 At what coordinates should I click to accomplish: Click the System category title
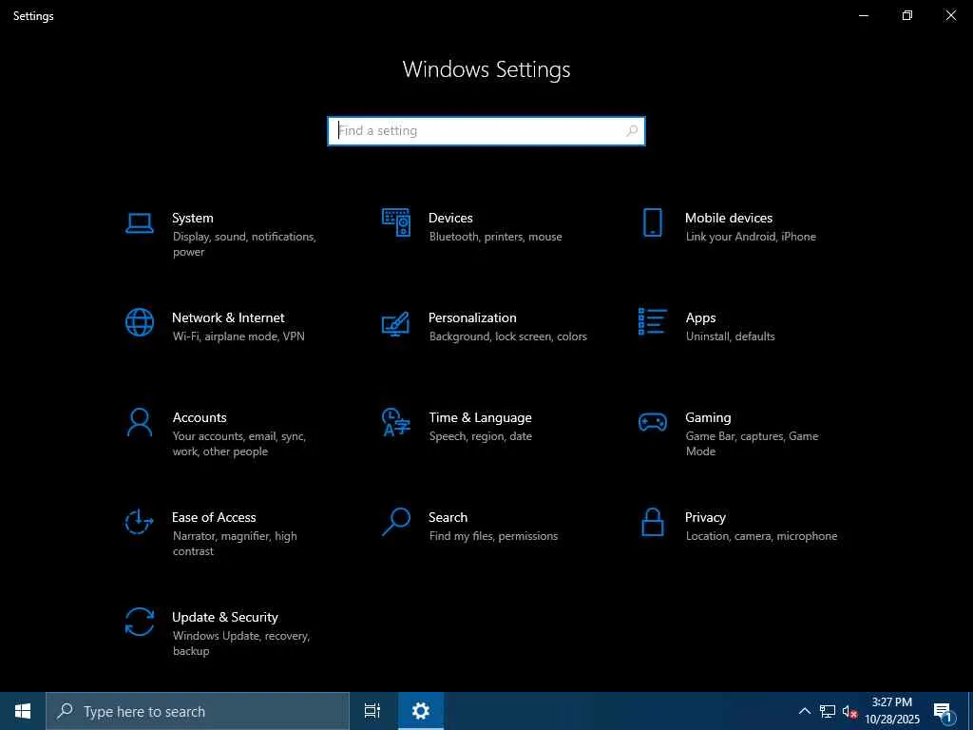pos(192,218)
